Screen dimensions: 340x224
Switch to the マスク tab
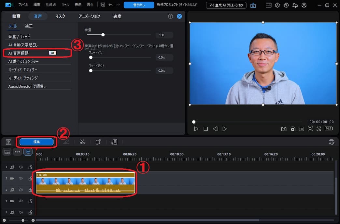coord(60,16)
